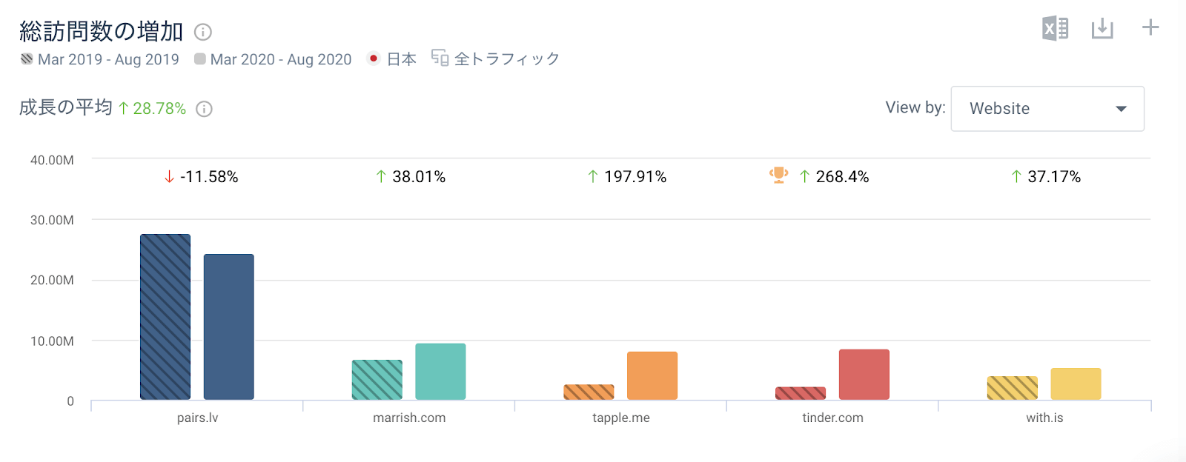This screenshot has height=462, width=1186.
Task: Select the tinder.com axis label
Action: point(832,418)
